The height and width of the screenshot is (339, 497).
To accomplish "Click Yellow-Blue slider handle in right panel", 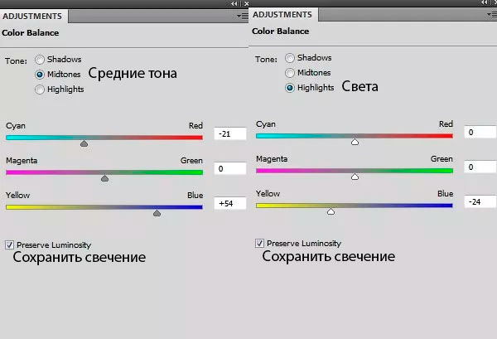I will pyautogui.click(x=331, y=211).
